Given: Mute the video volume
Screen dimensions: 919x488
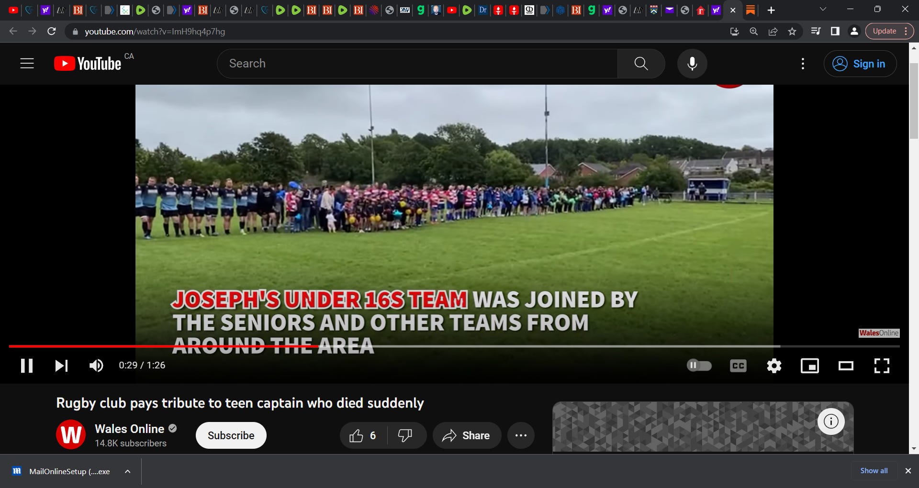Looking at the screenshot, I should tap(96, 366).
